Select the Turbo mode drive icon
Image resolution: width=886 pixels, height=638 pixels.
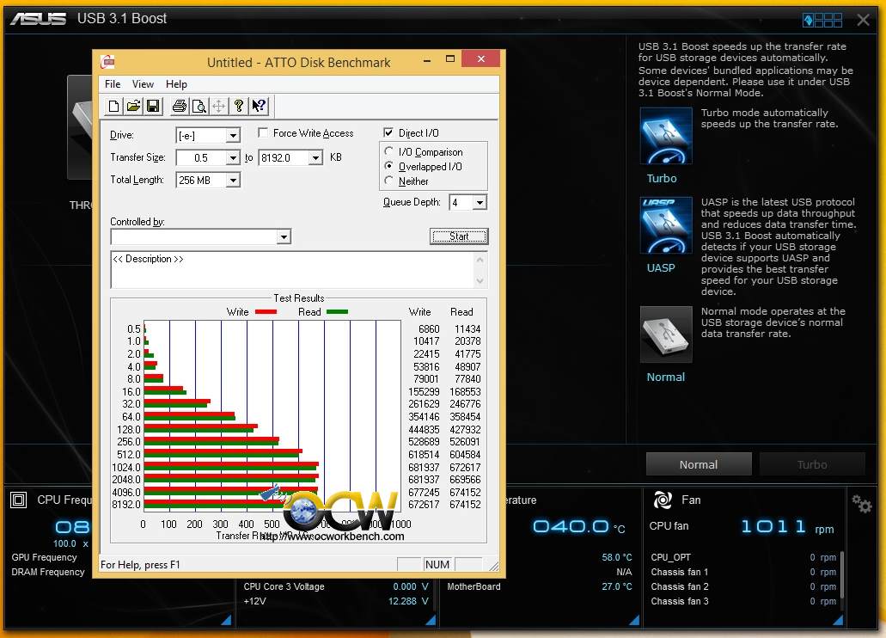pyautogui.click(x=666, y=136)
